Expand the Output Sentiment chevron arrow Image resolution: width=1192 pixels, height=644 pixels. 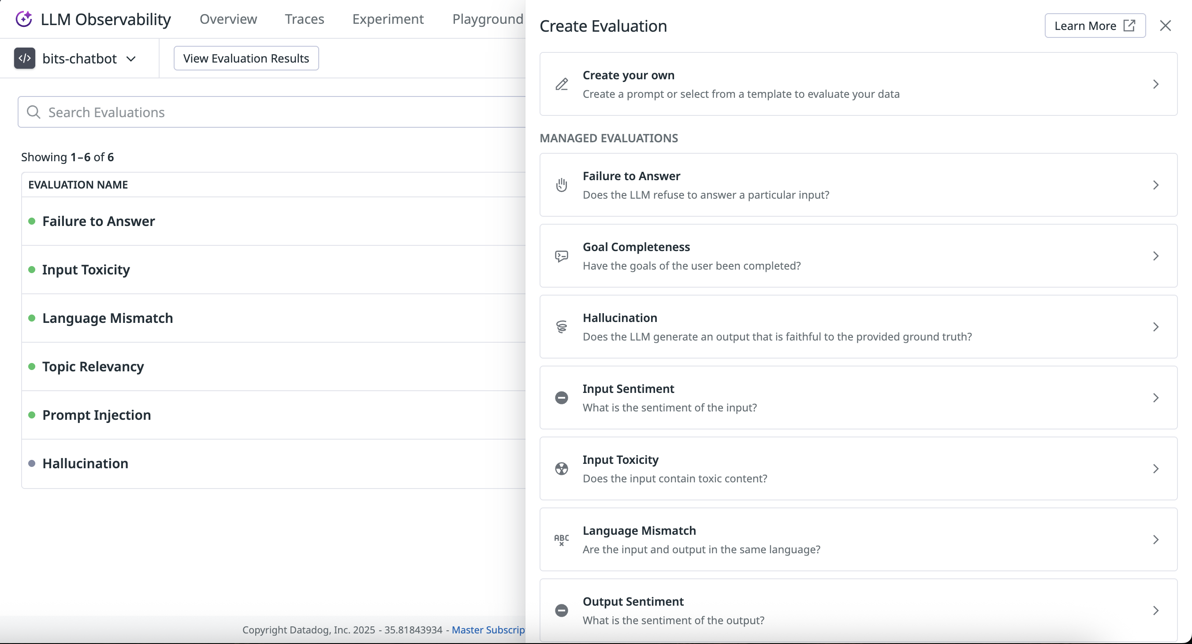pyautogui.click(x=1155, y=611)
